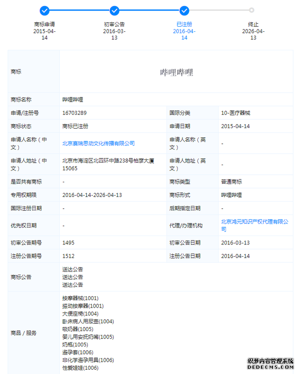Open the third 送达公告 entry
The image size is (299, 374).
click(x=73, y=285)
